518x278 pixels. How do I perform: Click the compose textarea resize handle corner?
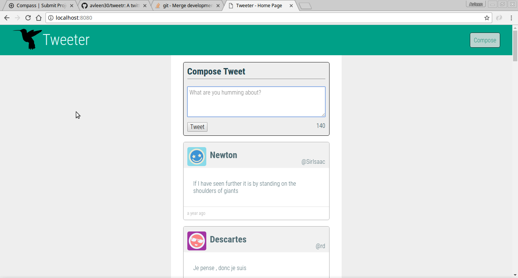323,115
